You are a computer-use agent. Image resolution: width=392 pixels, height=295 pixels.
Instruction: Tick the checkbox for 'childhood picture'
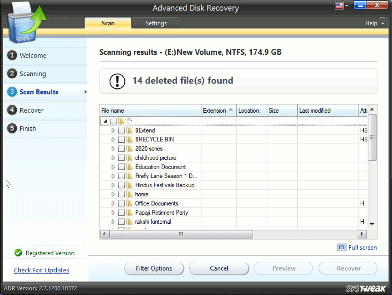coord(122,158)
